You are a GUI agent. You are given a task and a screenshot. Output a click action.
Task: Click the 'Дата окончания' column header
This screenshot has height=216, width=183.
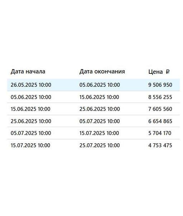[102, 72]
